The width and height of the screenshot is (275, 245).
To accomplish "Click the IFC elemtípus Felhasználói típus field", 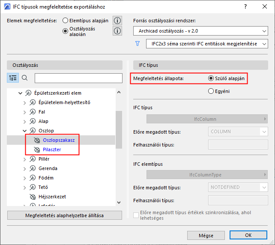I will [x=238, y=200].
